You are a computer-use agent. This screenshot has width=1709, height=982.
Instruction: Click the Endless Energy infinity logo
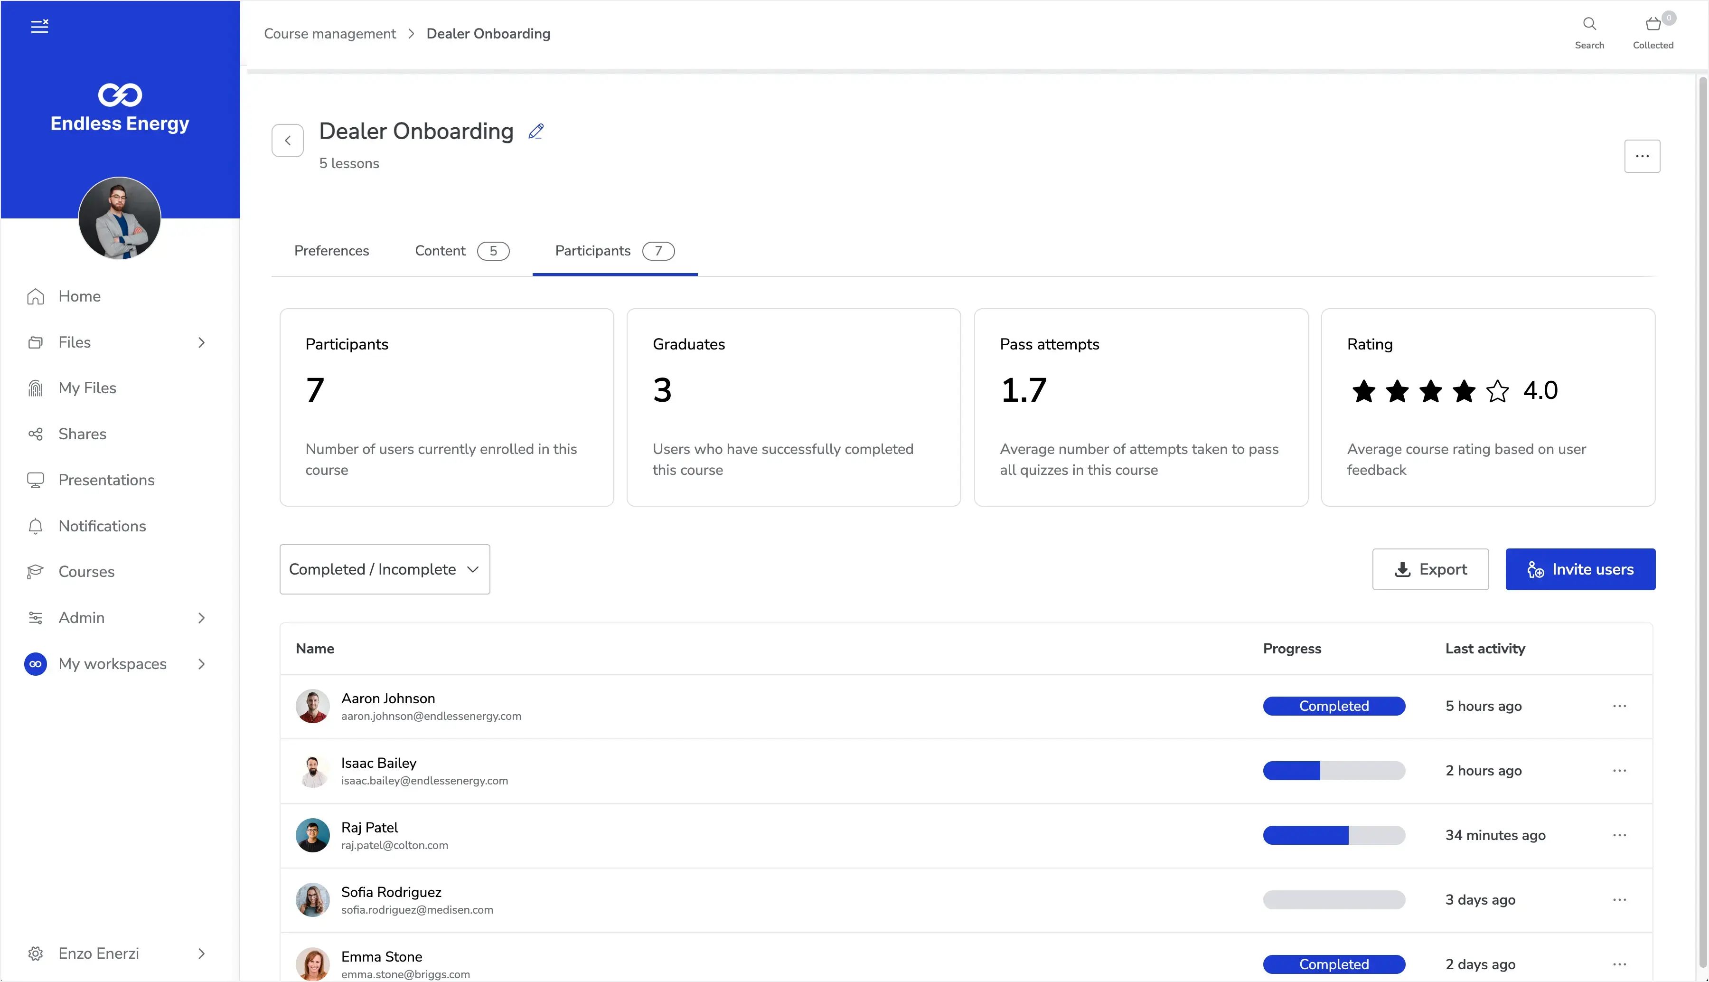click(x=120, y=95)
